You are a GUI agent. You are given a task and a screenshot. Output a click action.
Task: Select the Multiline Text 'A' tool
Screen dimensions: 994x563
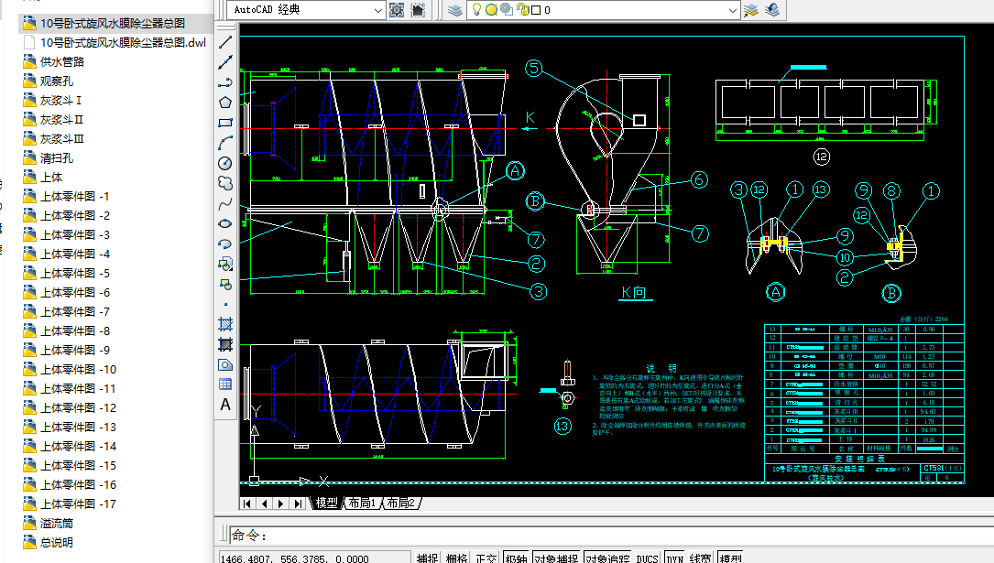click(225, 405)
